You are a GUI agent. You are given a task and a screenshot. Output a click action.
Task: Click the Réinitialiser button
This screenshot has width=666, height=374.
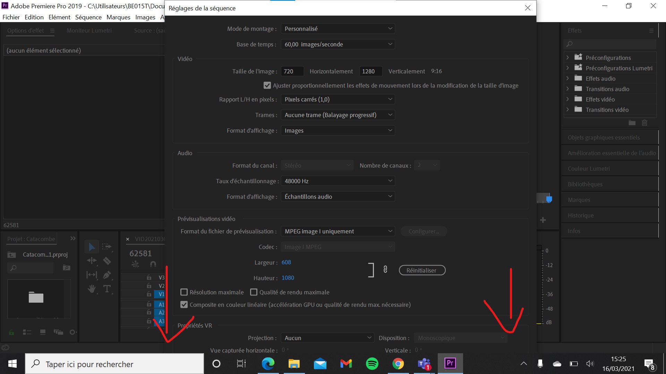click(x=422, y=270)
